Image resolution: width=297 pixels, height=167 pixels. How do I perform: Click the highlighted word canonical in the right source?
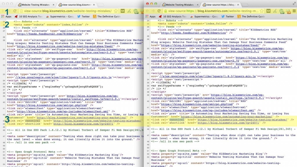coord(177,120)
